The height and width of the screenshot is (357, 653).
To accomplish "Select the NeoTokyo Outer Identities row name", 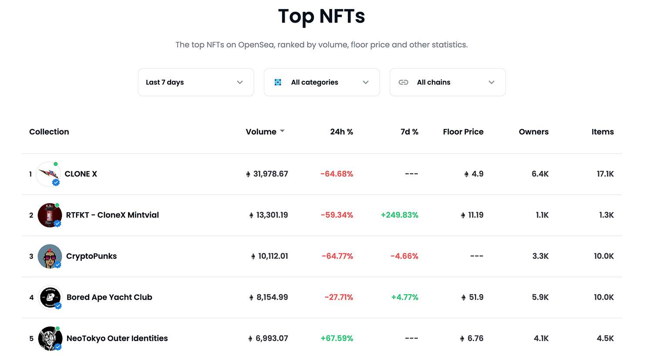I will 117,338.
